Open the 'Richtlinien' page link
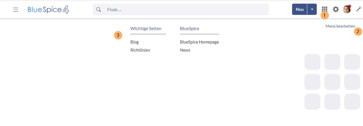The width and height of the screenshot is (363, 126). pyautogui.click(x=140, y=50)
